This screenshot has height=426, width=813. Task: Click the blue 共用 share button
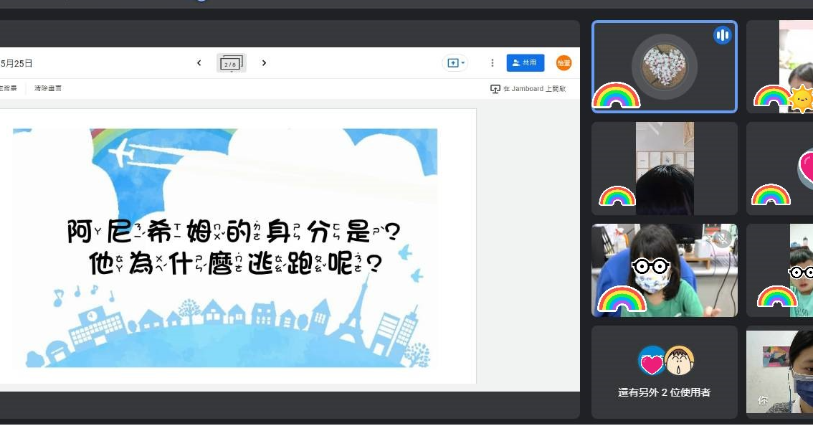click(526, 63)
